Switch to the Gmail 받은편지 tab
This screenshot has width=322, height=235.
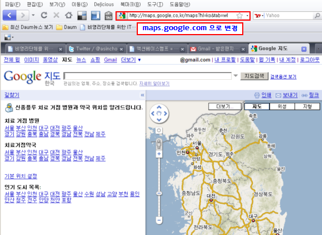[x=218, y=49]
